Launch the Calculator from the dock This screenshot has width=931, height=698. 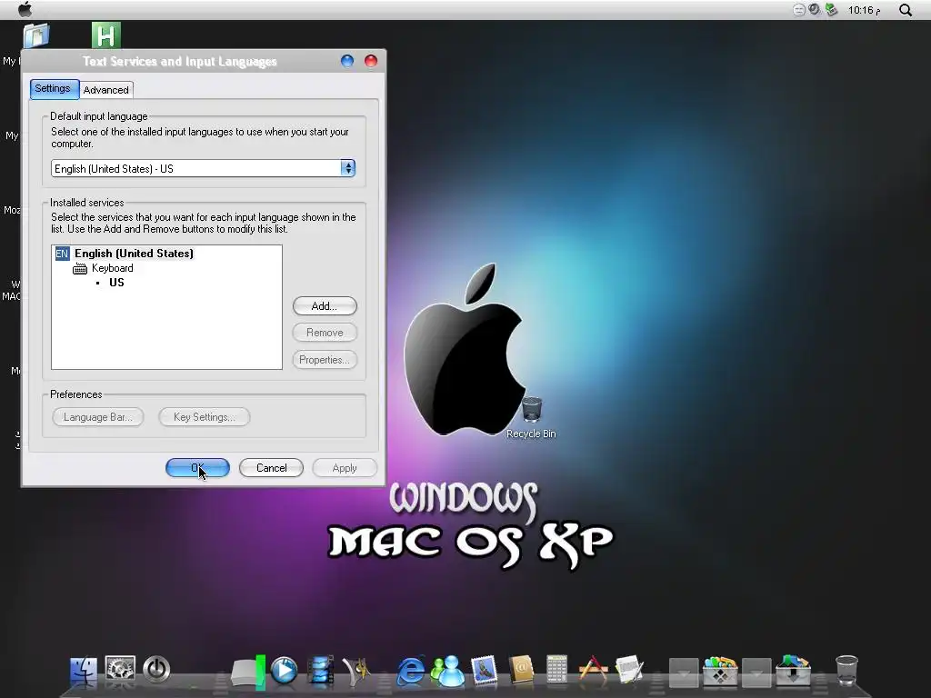point(556,670)
